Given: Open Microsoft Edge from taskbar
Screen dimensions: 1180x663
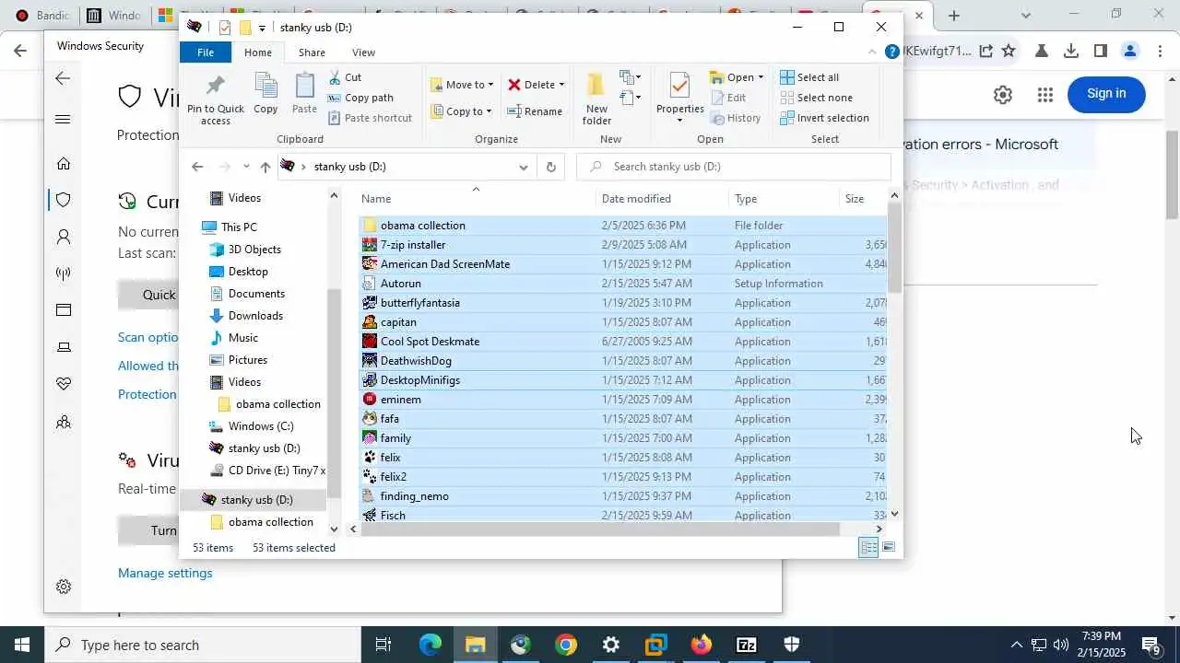Looking at the screenshot, I should (x=431, y=645).
